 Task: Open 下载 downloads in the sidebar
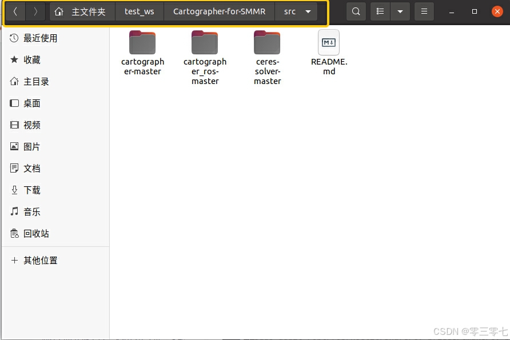click(55, 190)
